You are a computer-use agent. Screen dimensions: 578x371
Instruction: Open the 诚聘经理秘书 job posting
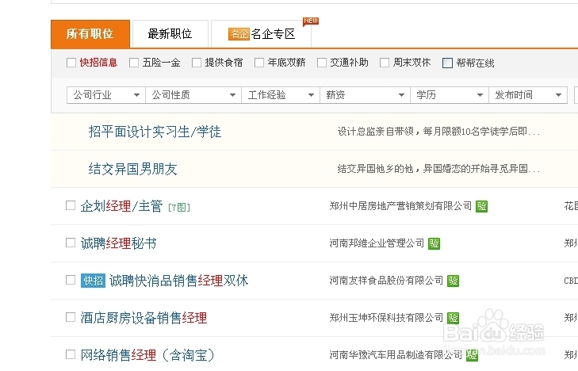click(118, 243)
